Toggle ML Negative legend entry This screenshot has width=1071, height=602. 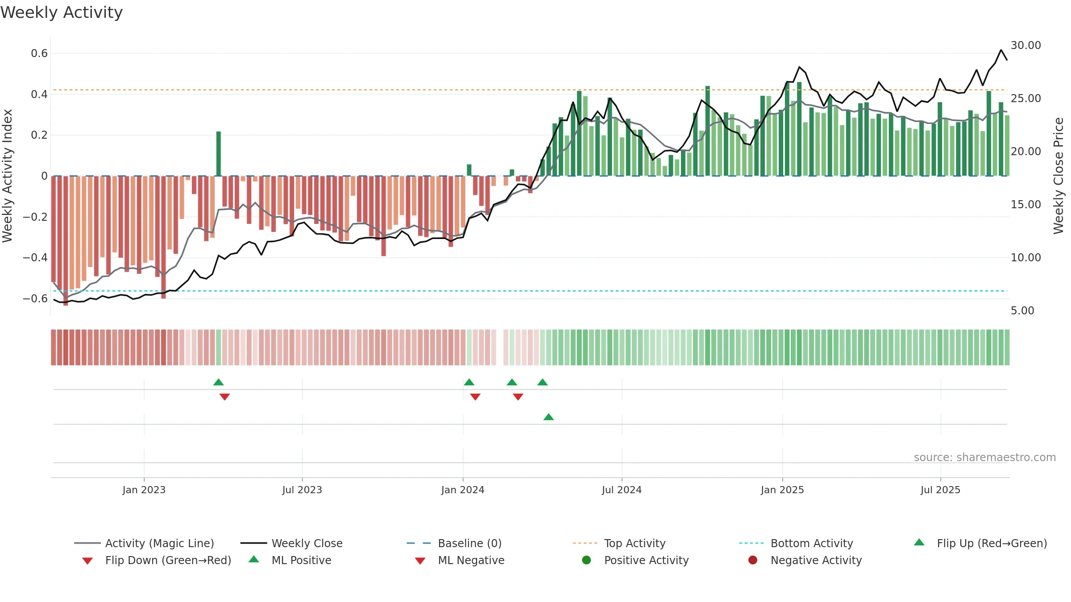[x=460, y=560]
